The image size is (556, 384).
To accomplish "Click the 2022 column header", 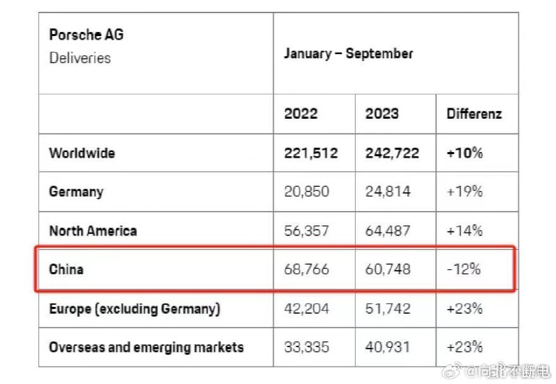I will 301,113.
